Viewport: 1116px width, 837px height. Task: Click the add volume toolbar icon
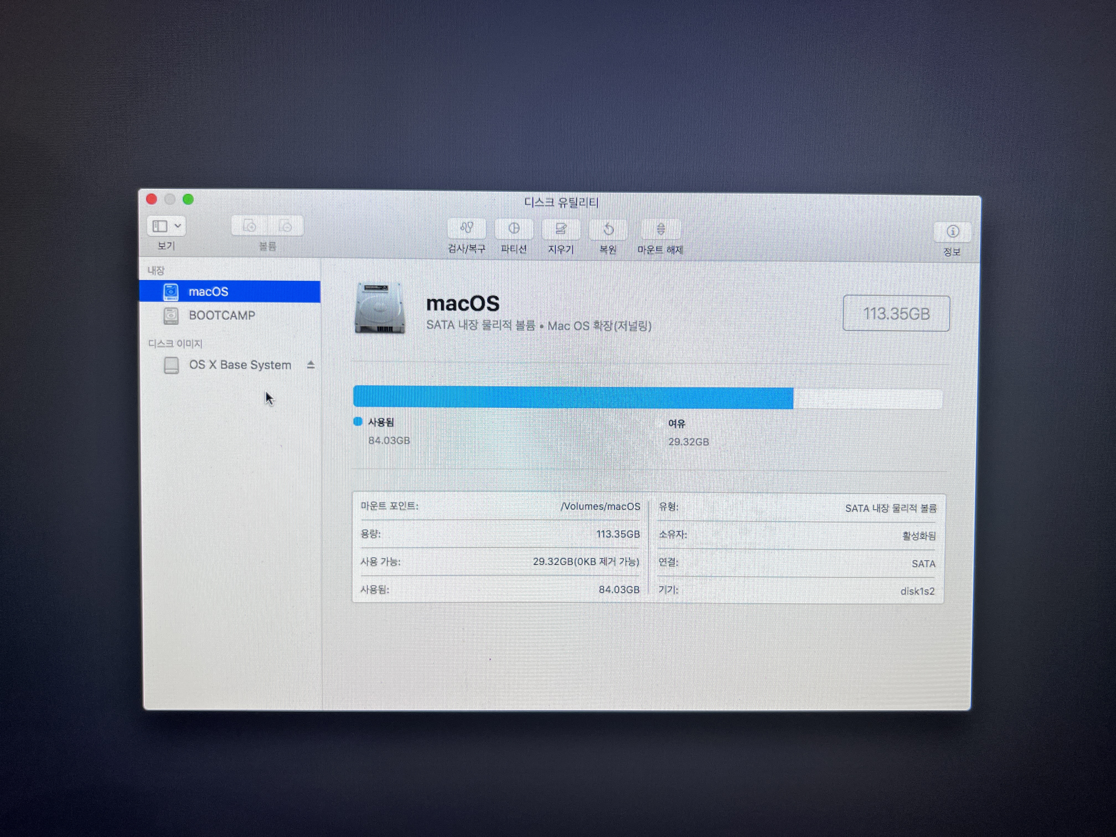[x=250, y=226]
